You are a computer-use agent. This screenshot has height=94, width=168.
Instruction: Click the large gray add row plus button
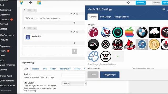75,51
